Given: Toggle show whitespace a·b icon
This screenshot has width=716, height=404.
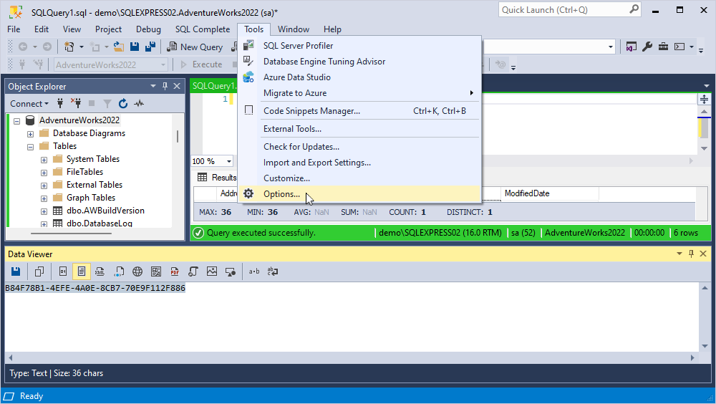Looking at the screenshot, I should pyautogui.click(x=254, y=271).
